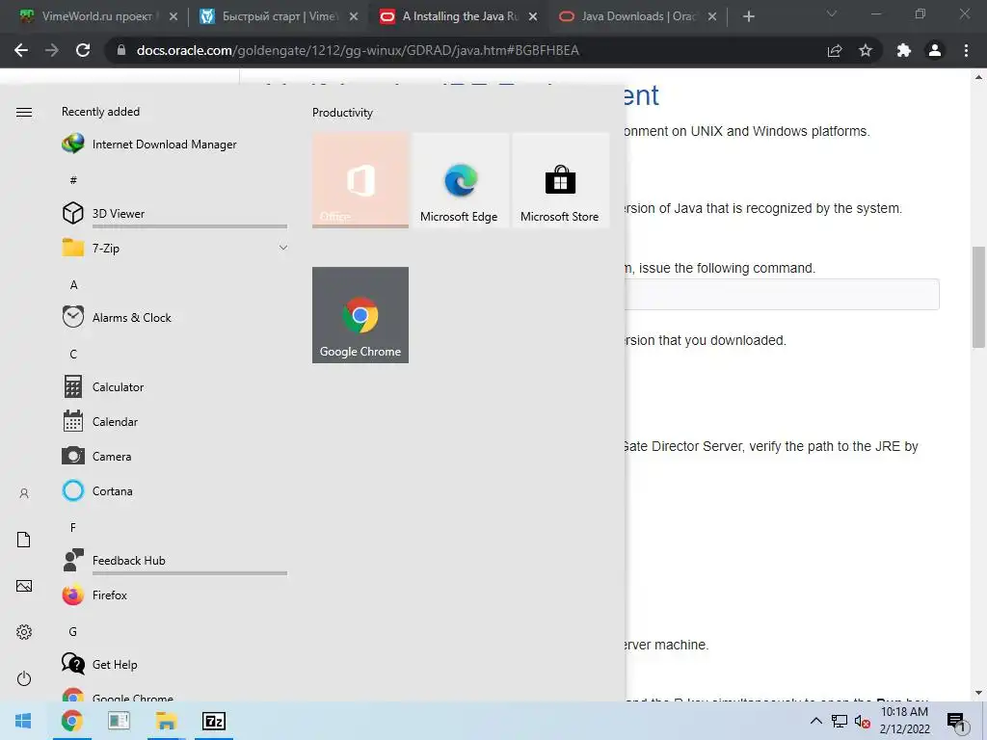Click the Recently added header
Image resolution: width=987 pixels, height=740 pixels.
[x=100, y=112]
